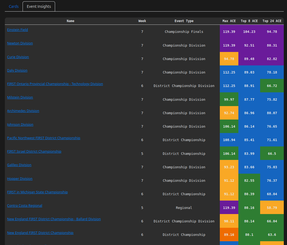Screen dimensions: 287x245
Task: Click the 104.23 Top 8 ACE cell
Action: coord(249,31)
